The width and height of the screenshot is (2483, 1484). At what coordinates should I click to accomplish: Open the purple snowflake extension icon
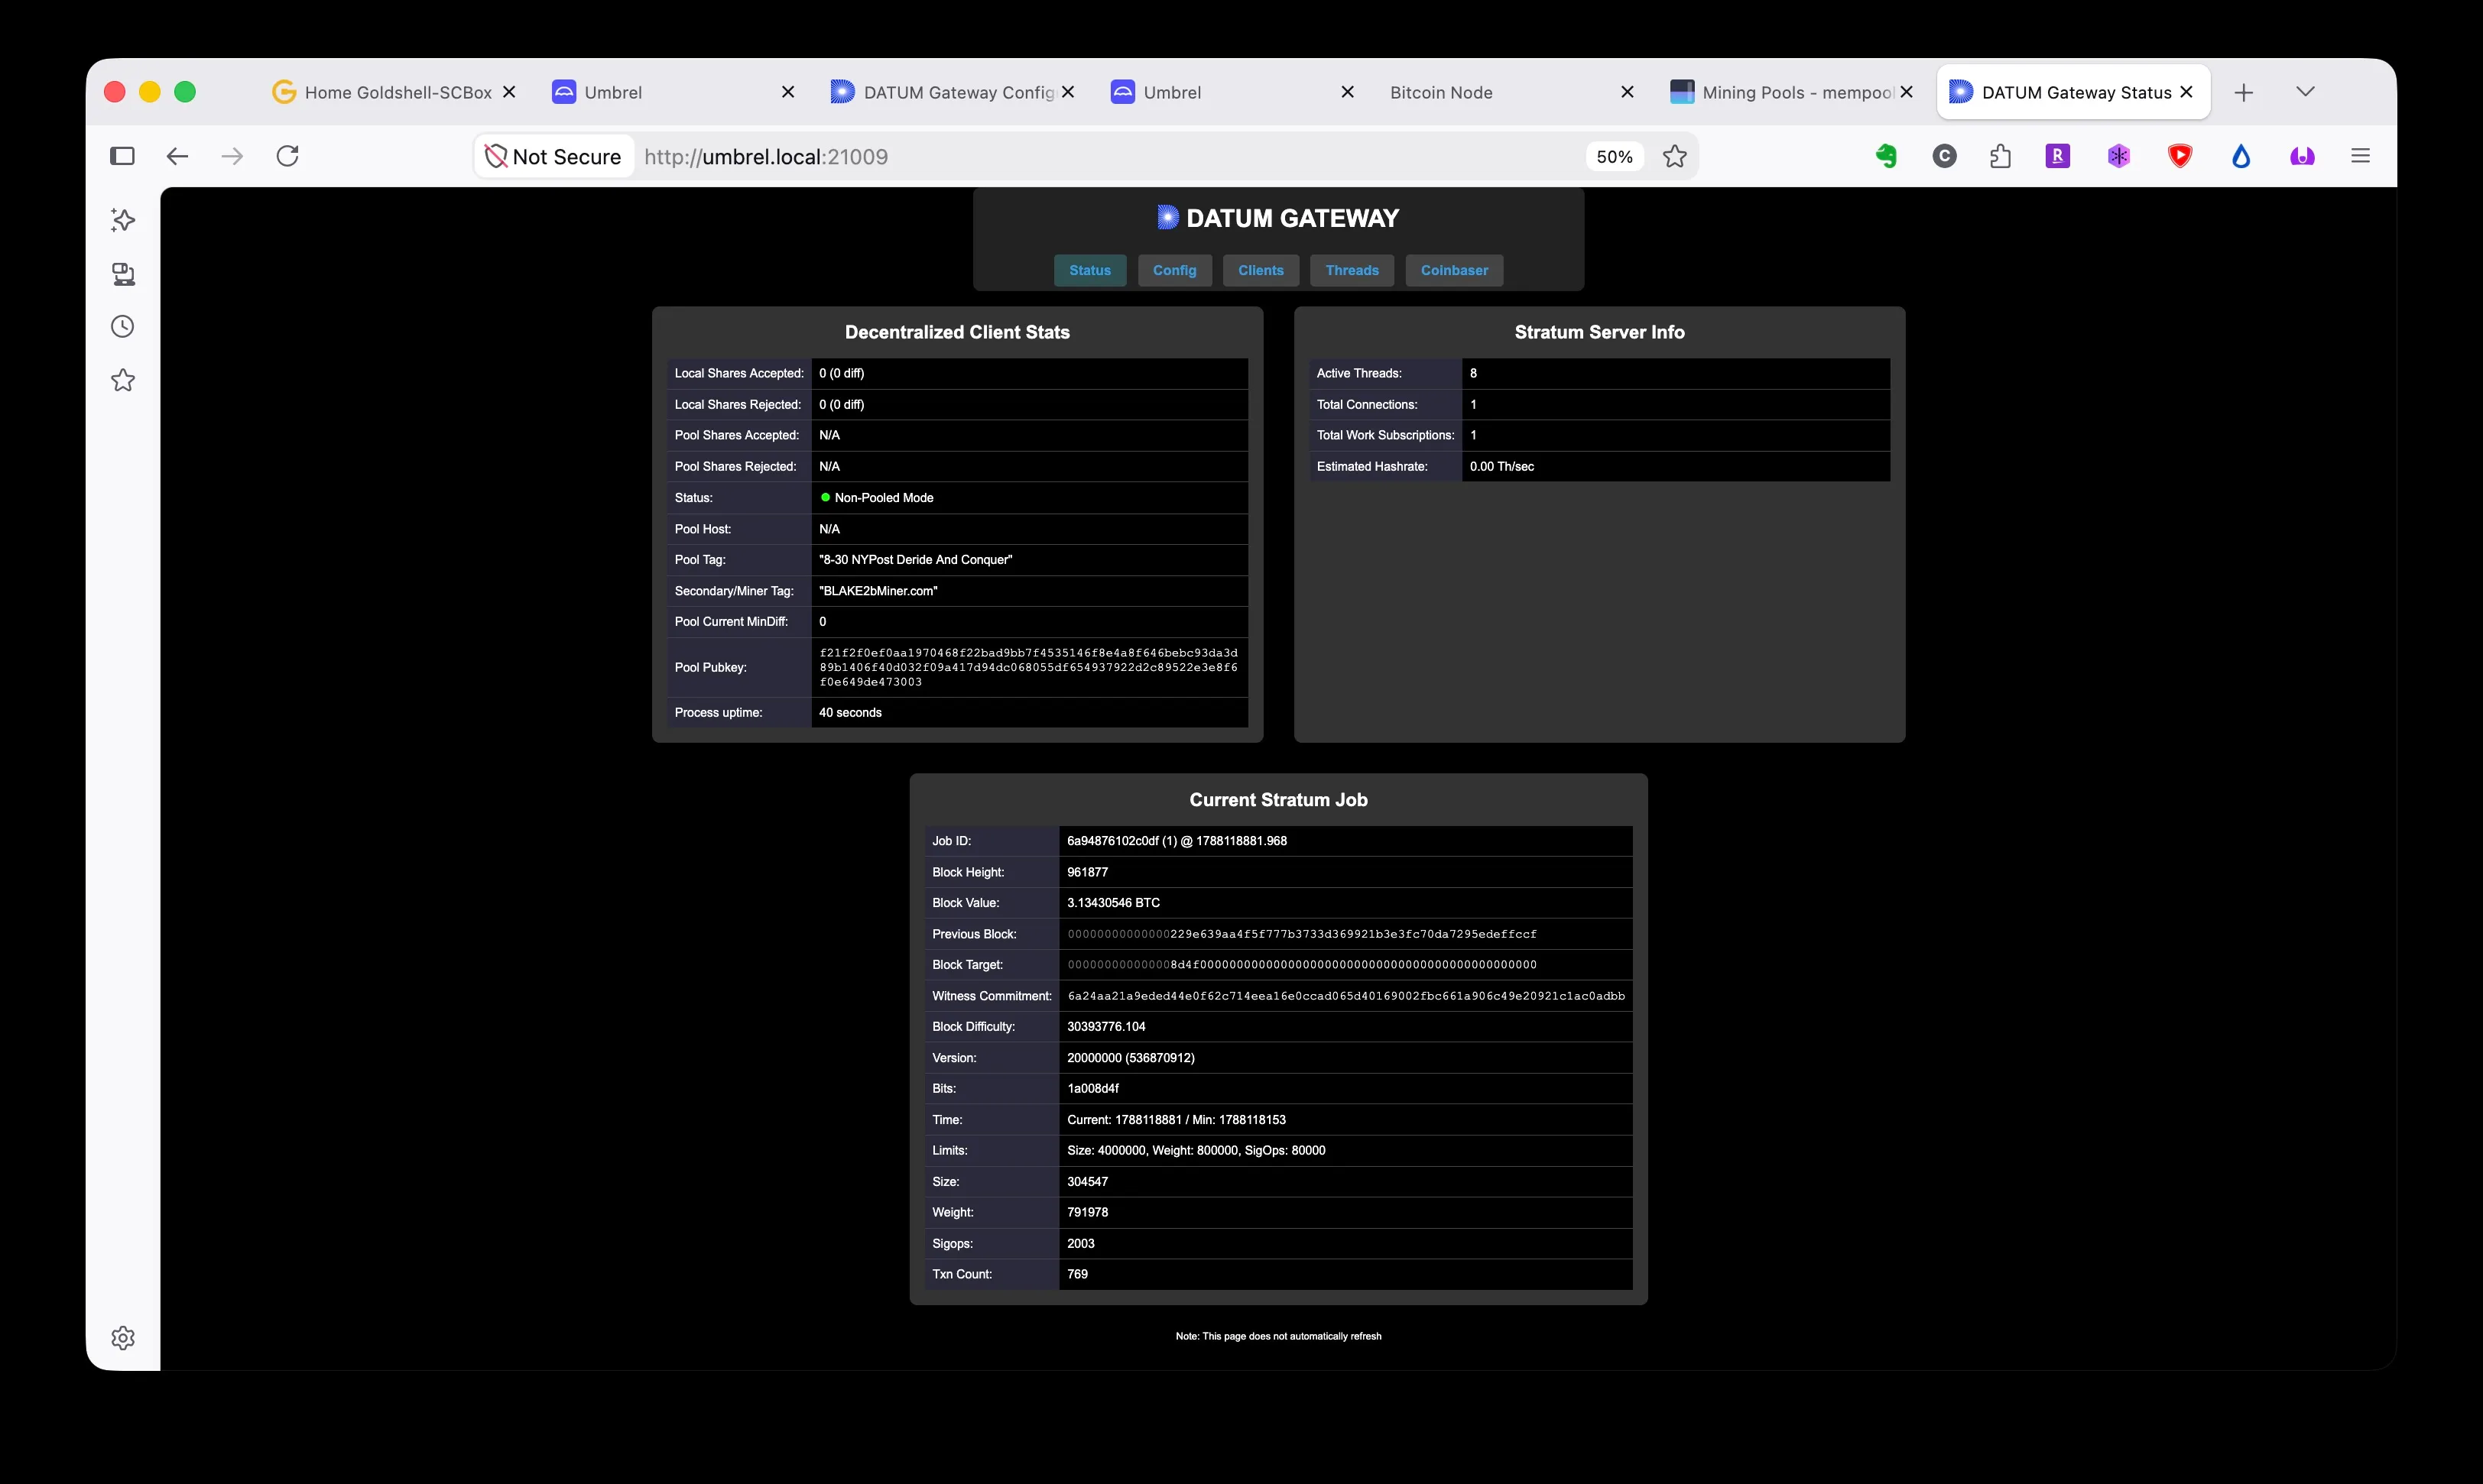pos(2119,156)
